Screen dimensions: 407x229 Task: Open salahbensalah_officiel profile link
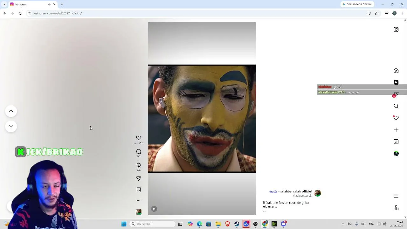296,191
